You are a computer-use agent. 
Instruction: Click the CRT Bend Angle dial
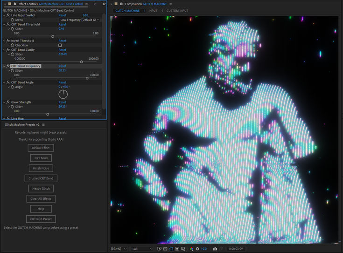click(x=63, y=94)
